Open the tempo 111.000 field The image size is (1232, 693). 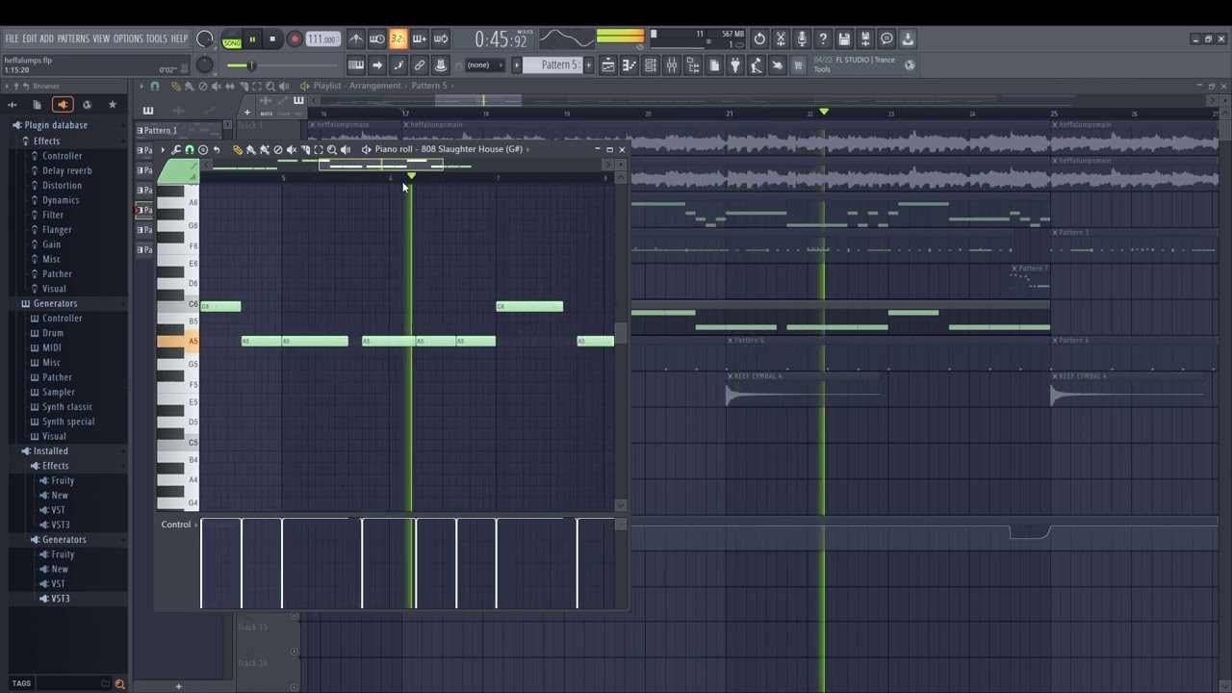(x=322, y=39)
